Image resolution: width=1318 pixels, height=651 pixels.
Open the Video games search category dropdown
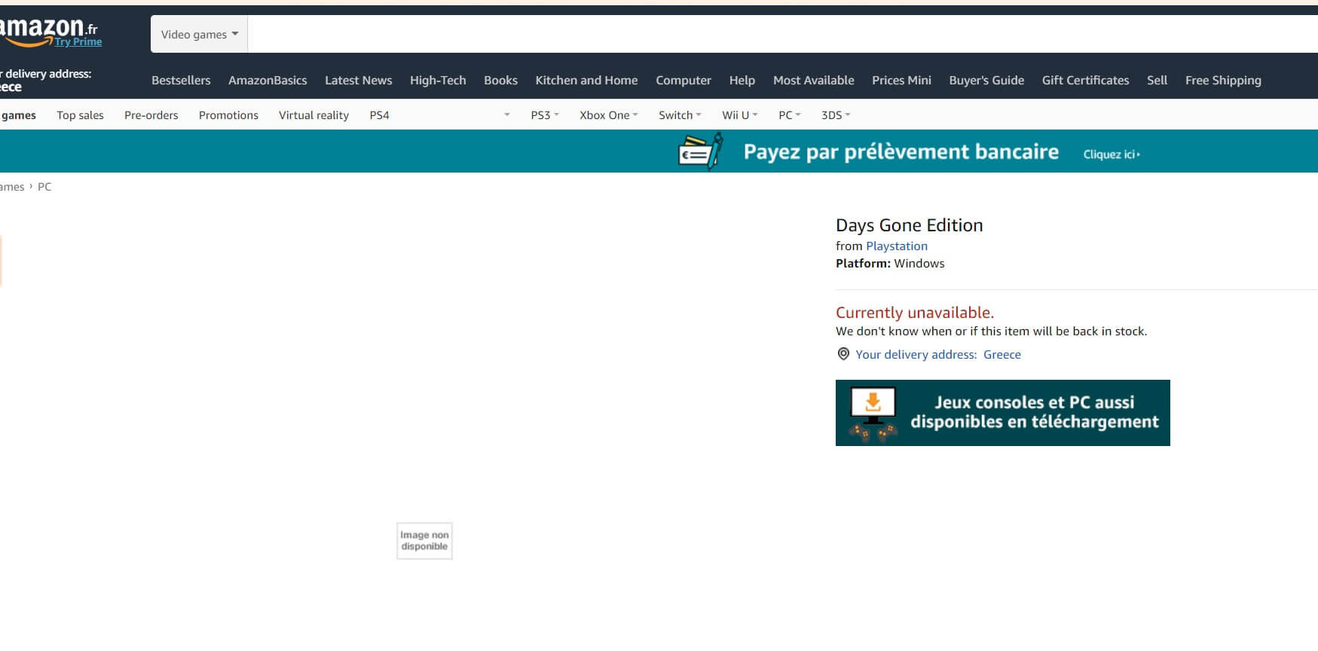(199, 35)
